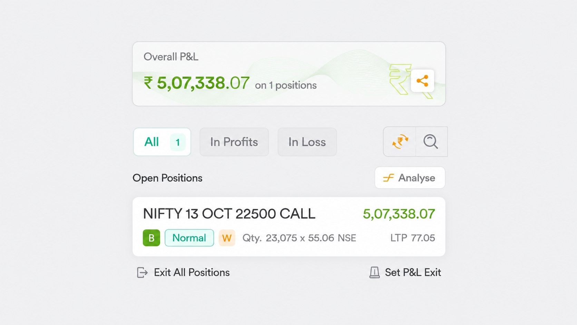Screen dimensions: 577x325
Task: Click the count badge on All
Action: (x=178, y=142)
